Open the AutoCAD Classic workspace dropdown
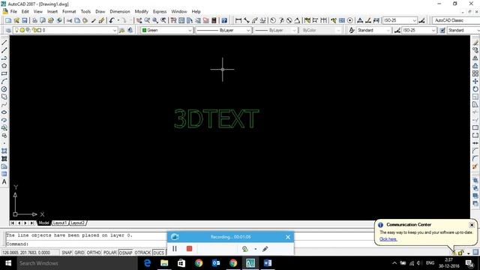 click(x=456, y=20)
